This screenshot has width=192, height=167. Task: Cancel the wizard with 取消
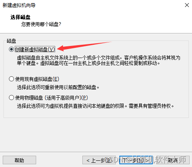point(173,160)
